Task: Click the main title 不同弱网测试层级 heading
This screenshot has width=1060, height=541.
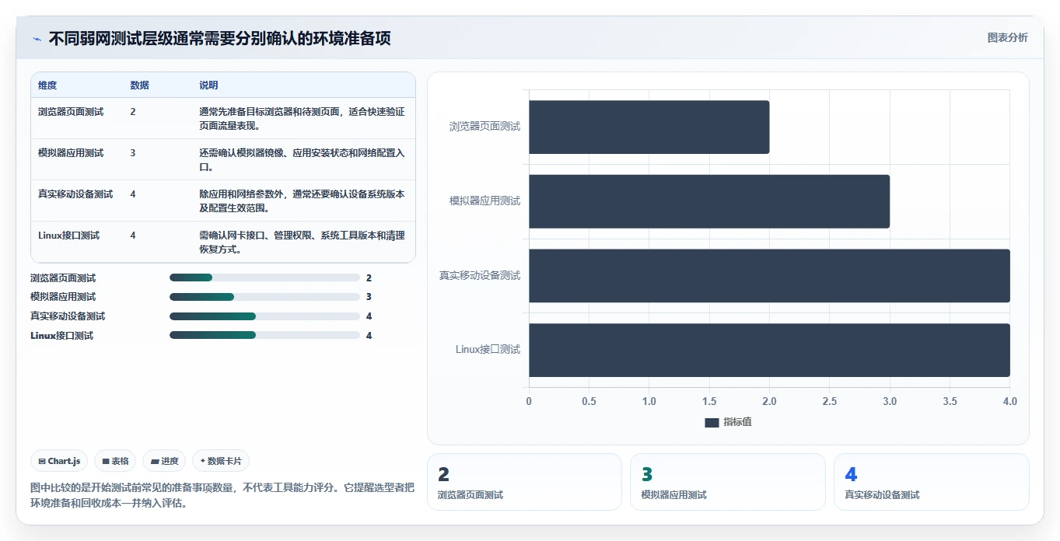Action: click(x=220, y=39)
